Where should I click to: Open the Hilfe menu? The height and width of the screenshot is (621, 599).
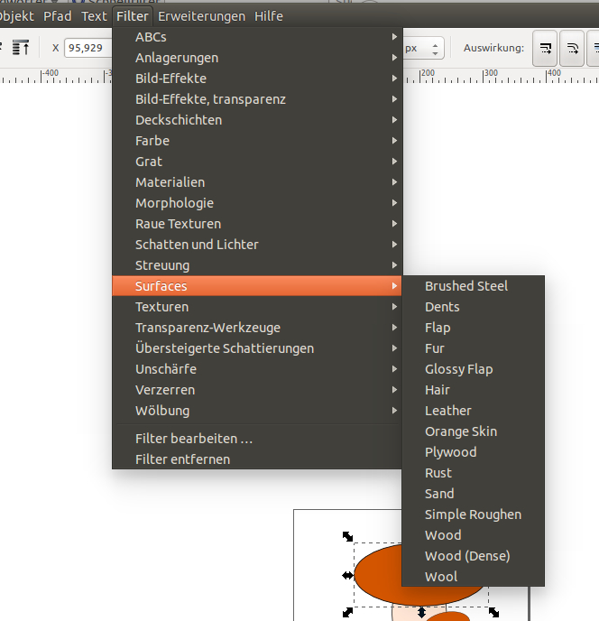[269, 16]
